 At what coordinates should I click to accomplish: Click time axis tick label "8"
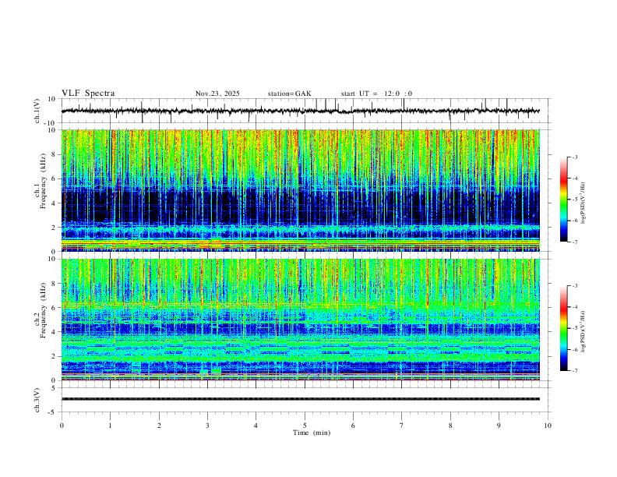click(450, 426)
